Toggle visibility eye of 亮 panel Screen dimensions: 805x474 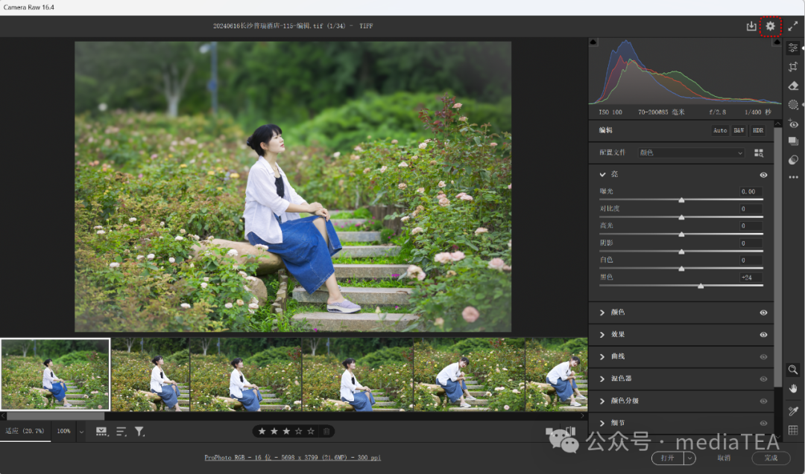point(763,175)
